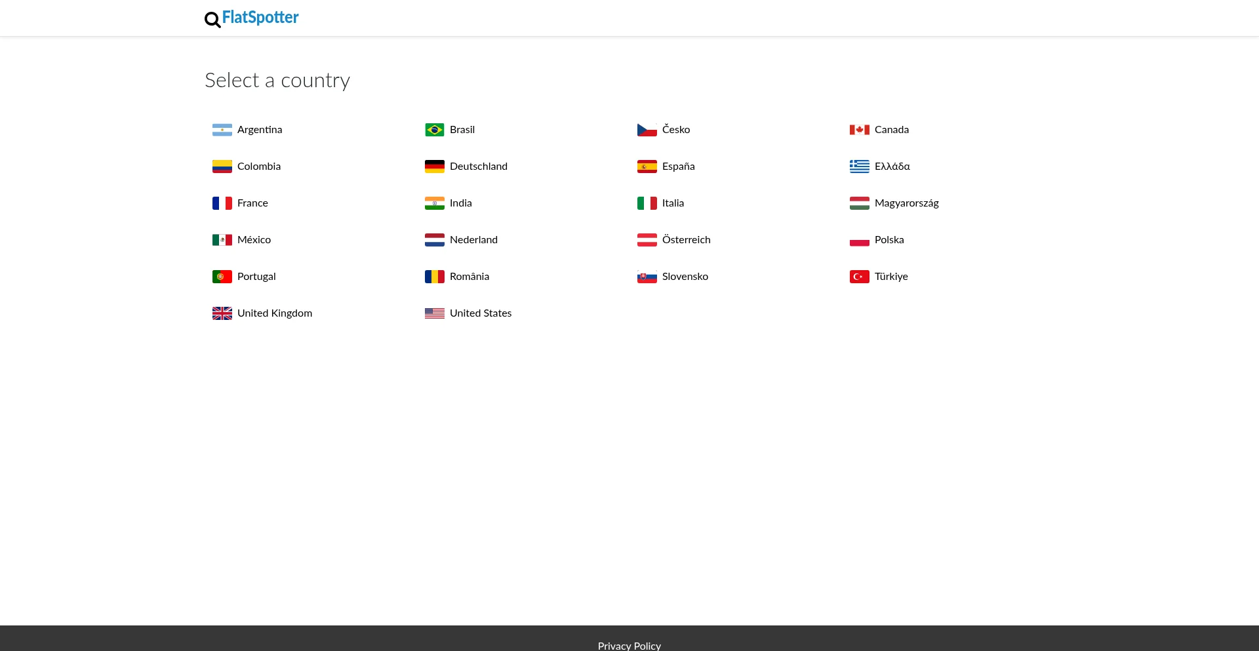Click the Türkiye flag icon
Viewport: 1259px width, 651px height.
click(859, 277)
